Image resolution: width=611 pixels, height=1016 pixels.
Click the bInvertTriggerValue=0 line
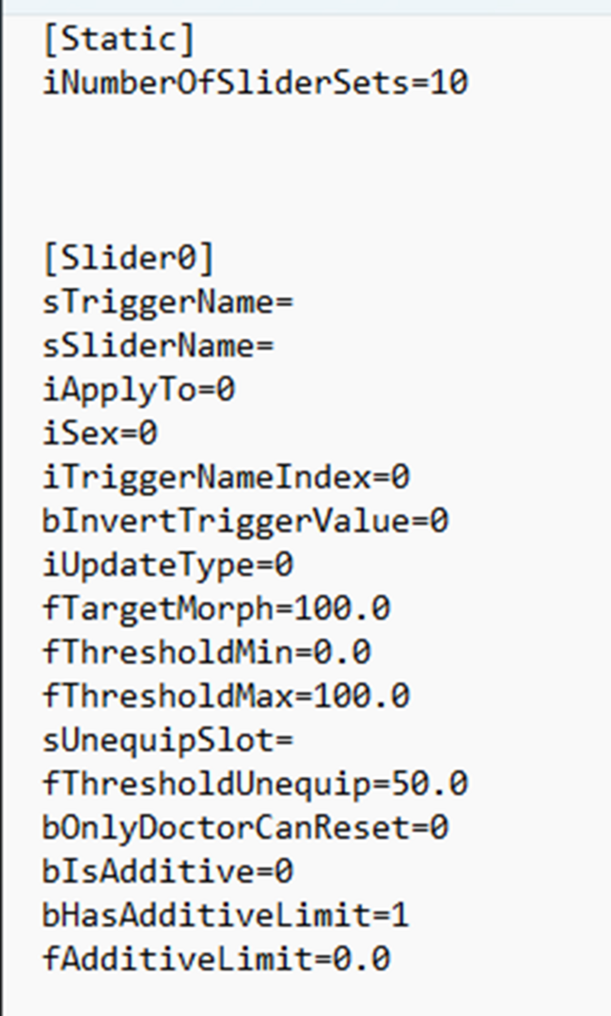246,521
